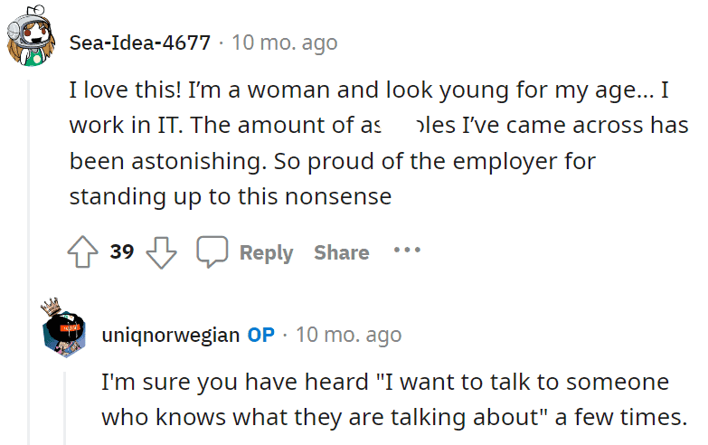Click the 'I love this!' comment text
Screen dimensions: 708x445
(x=378, y=143)
